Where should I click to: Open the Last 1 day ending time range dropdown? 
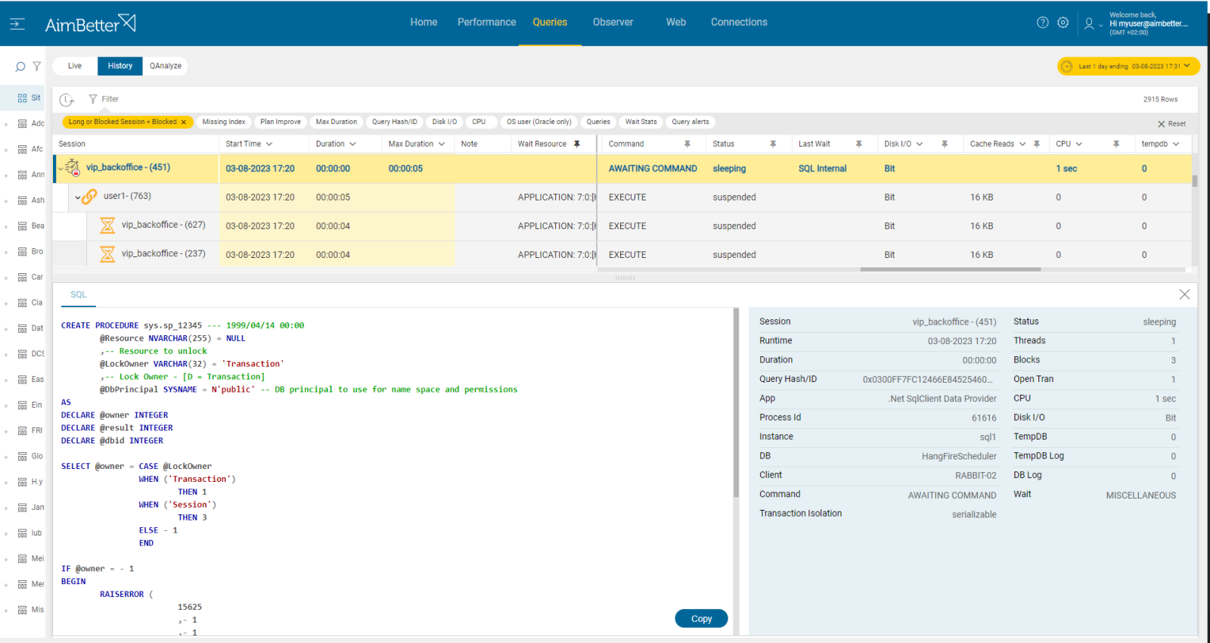[x=1128, y=67]
